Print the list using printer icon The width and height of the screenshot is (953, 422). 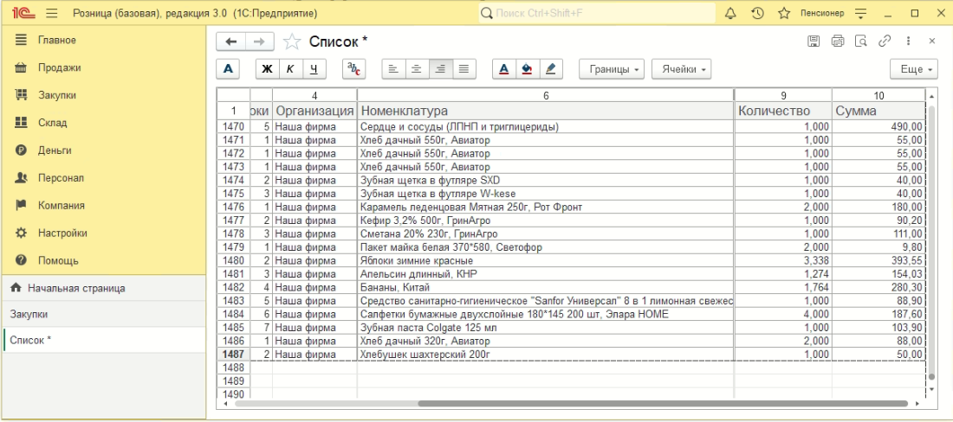click(x=838, y=42)
